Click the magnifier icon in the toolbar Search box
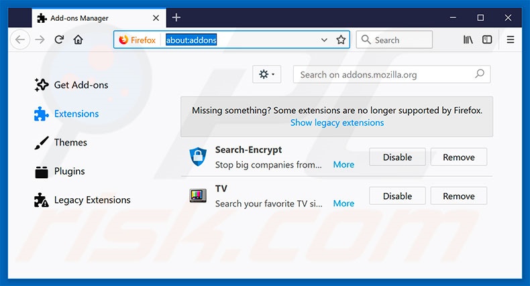This screenshot has width=530, height=286. (x=366, y=40)
